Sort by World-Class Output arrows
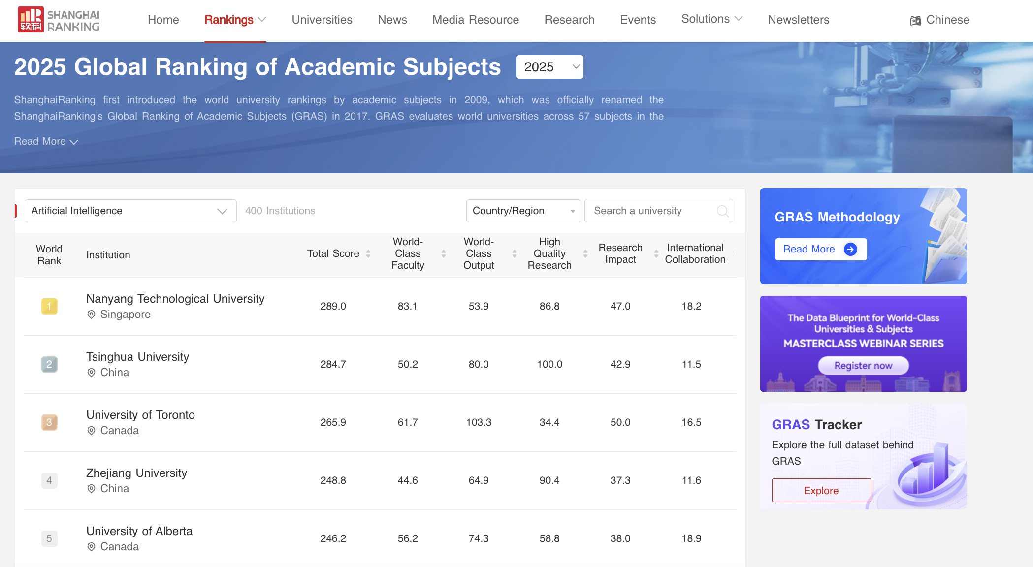Screen dimensions: 1033x567 (x=515, y=254)
